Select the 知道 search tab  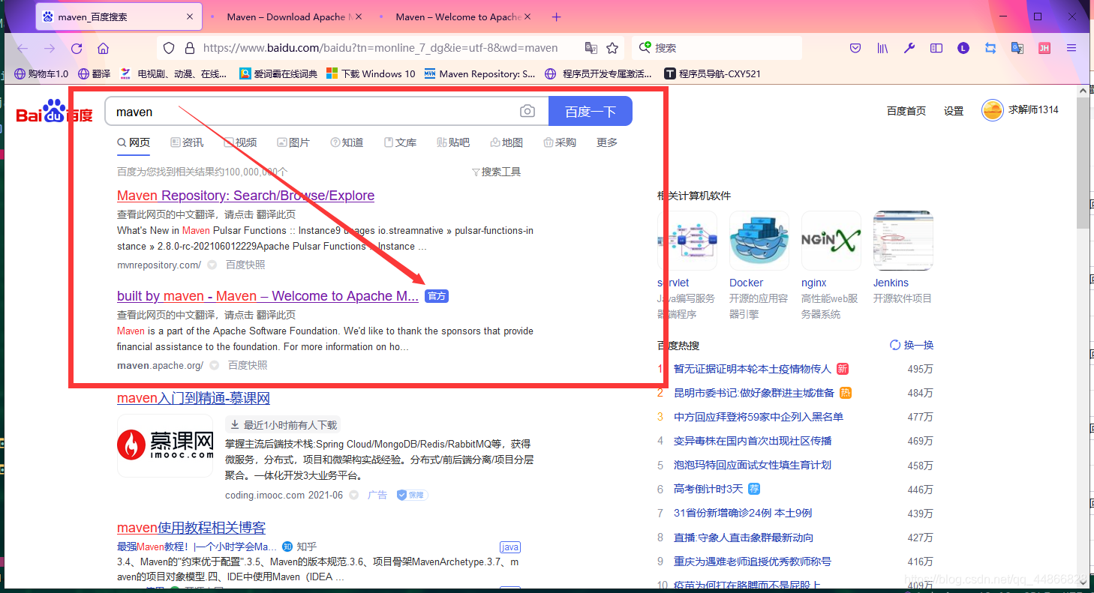coord(347,142)
